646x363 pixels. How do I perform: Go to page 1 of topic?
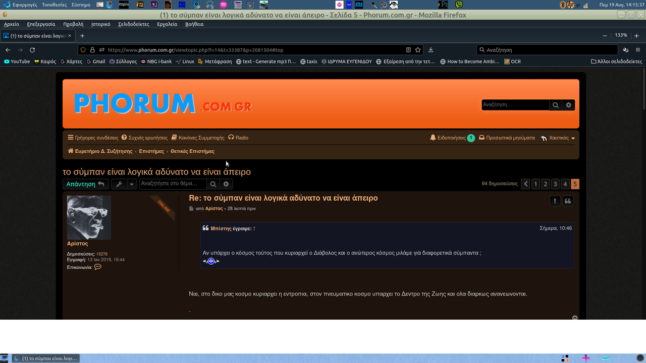535,184
